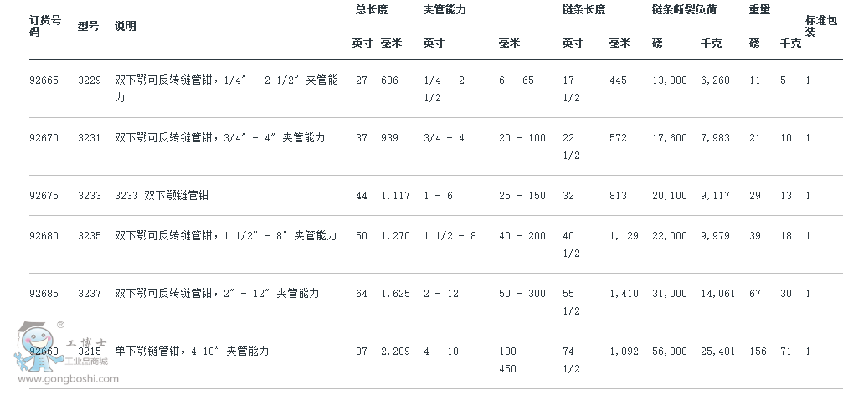
Task: Click the 3233 双下颚链管钳 description
Action: click(162, 196)
